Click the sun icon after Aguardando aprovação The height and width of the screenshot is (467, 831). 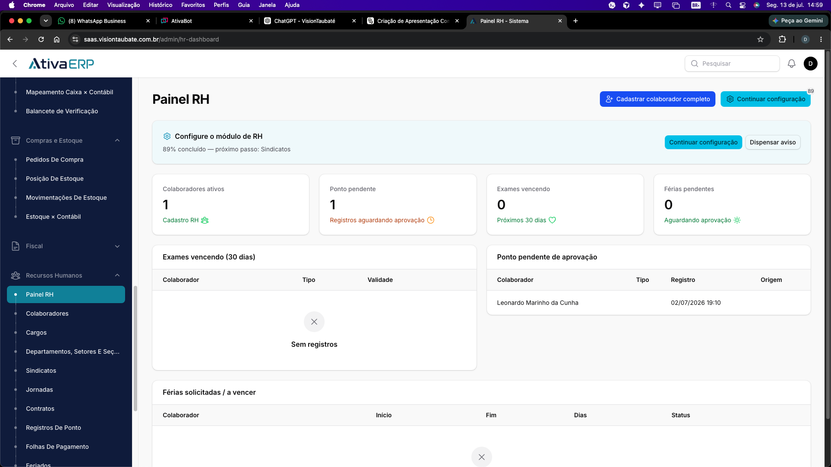[737, 220]
